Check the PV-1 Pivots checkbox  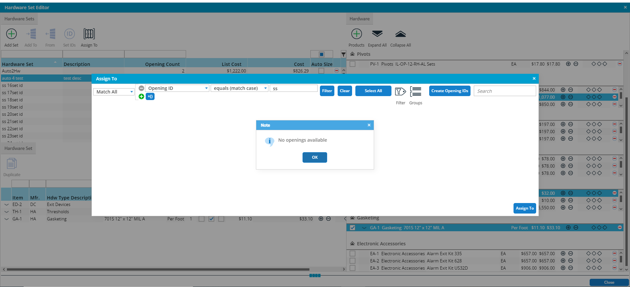tap(352, 64)
